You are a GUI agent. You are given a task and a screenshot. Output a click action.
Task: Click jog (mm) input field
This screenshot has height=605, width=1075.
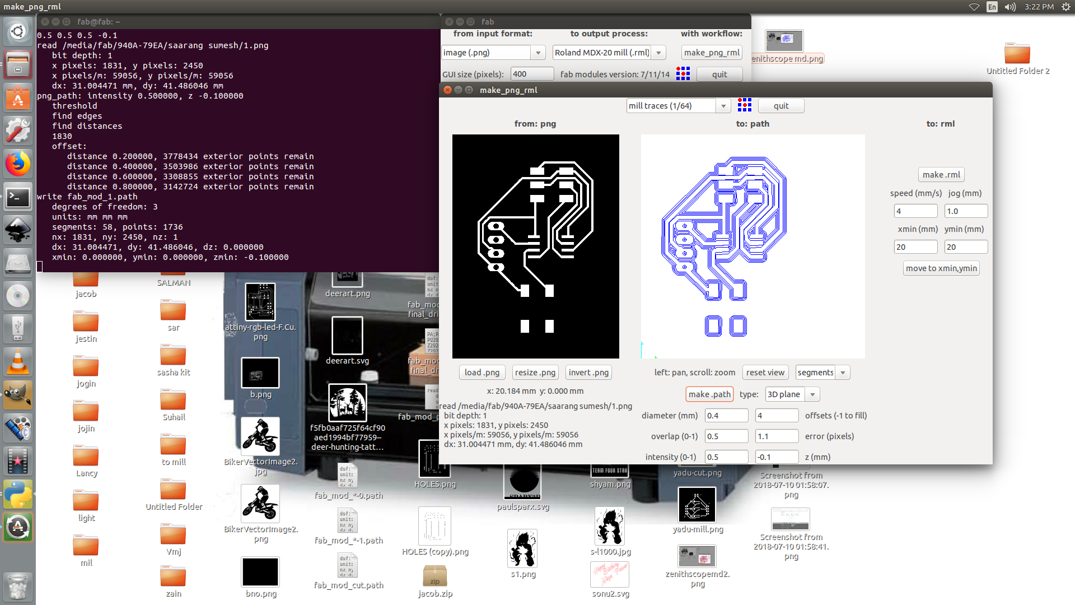click(x=966, y=211)
